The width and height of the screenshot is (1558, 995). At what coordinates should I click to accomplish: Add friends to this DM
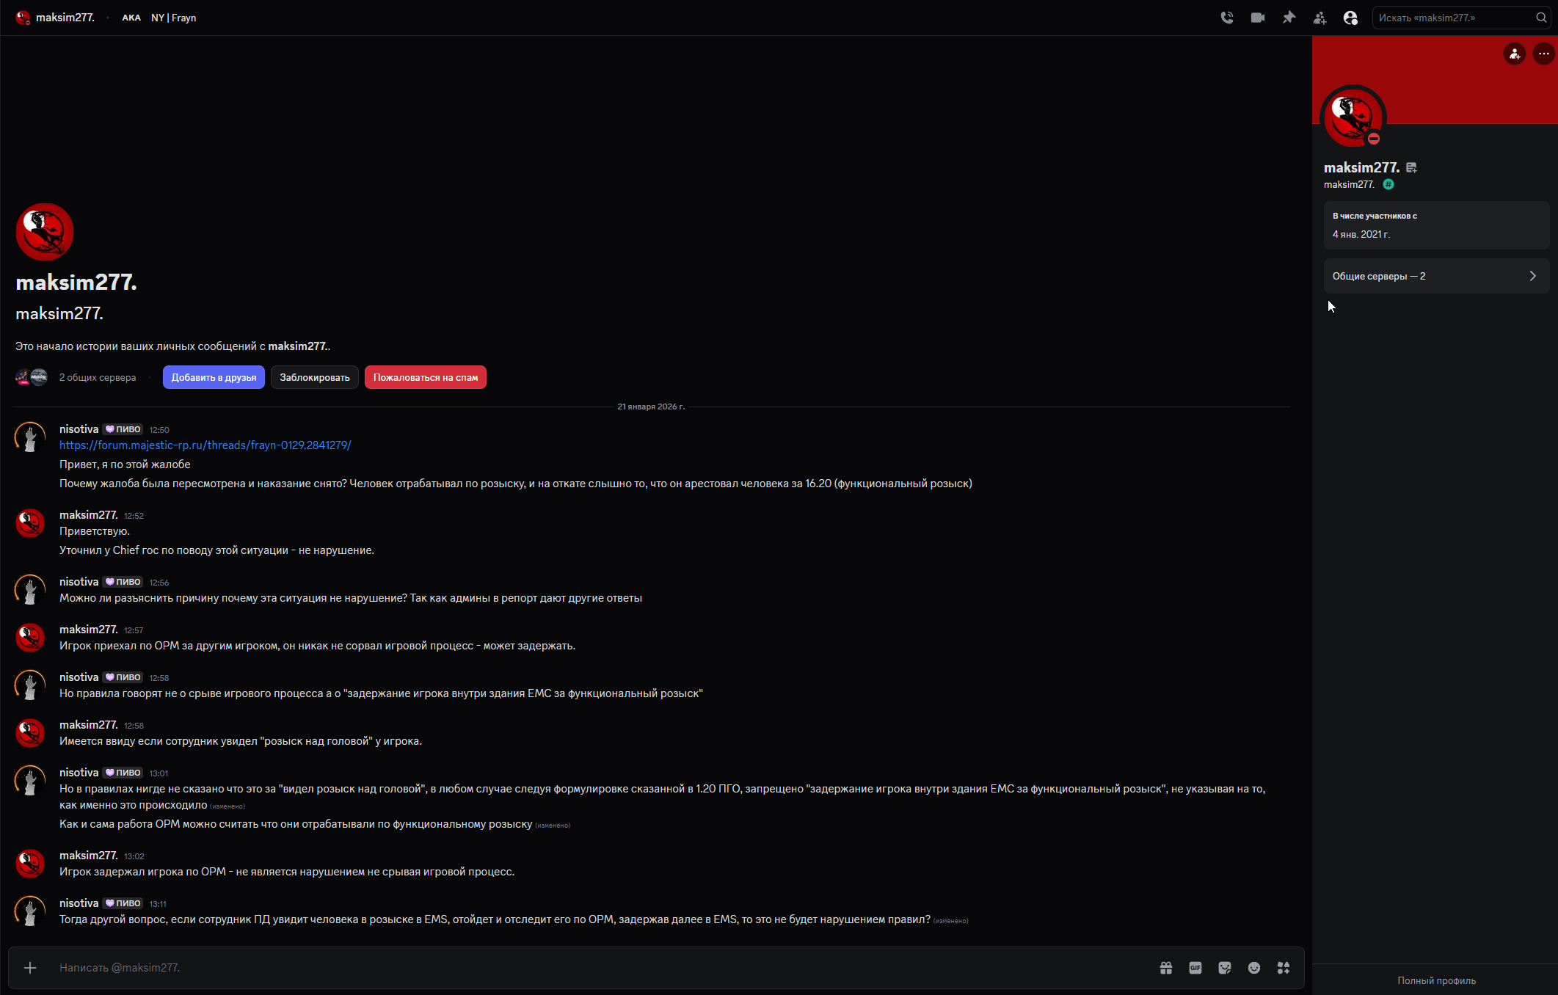(x=1319, y=18)
